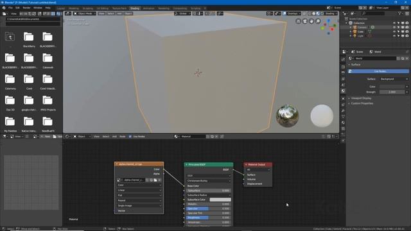This screenshot has height=231, width=411.
Task: Click the World tab button in properties header
Action: coord(375,52)
